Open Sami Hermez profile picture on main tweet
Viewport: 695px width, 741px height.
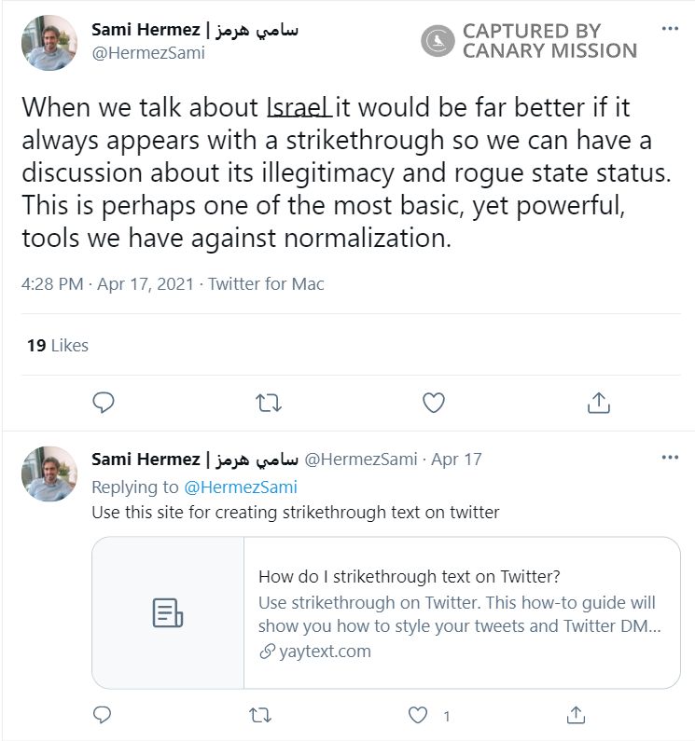(49, 42)
